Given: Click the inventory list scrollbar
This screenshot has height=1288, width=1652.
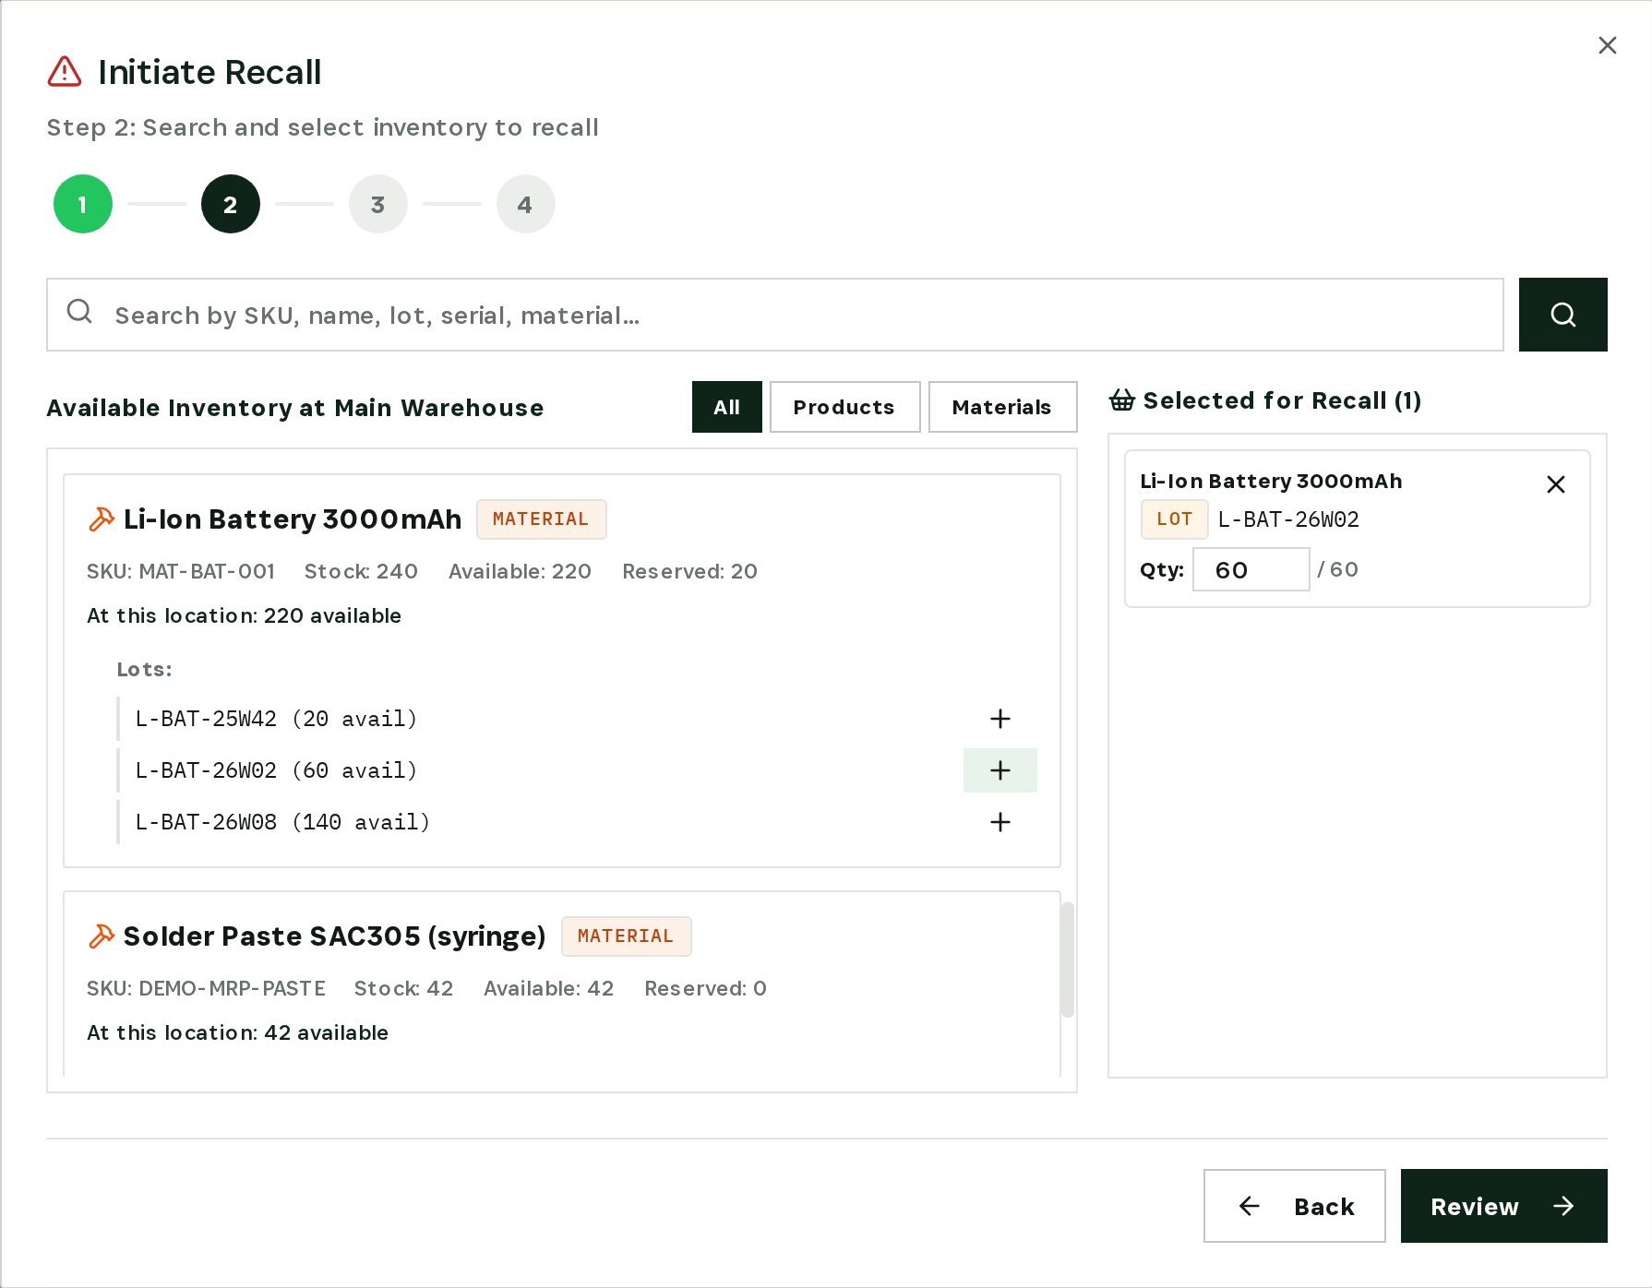Looking at the screenshot, I should (x=1068, y=960).
